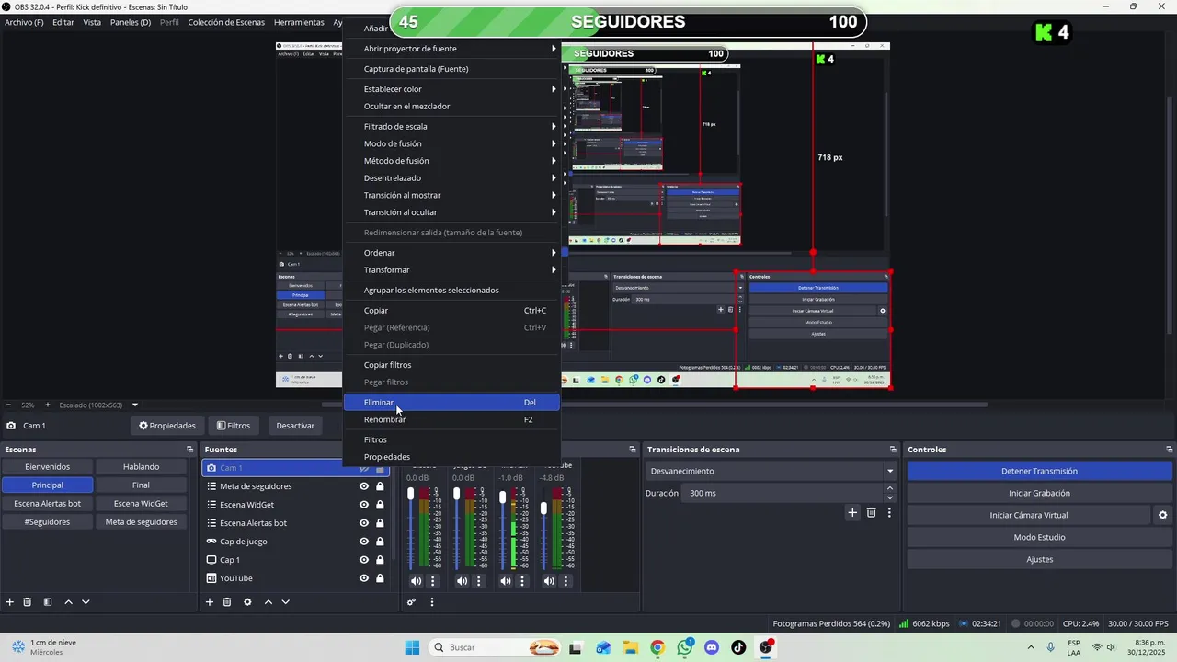1177x662 pixels.
Task: Add a new scene with plus icon
Action: pyautogui.click(x=10, y=602)
